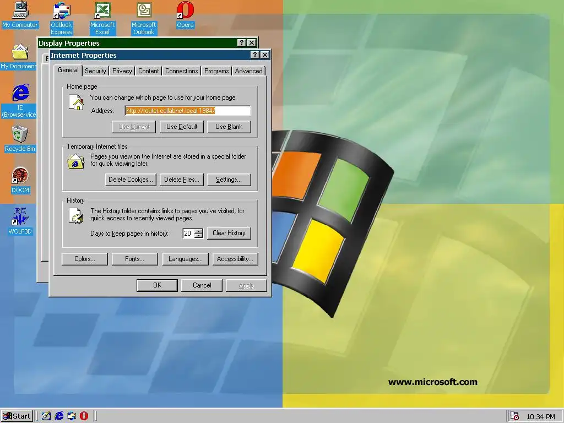
Task: Click the Use Blank button
Action: tap(229, 127)
